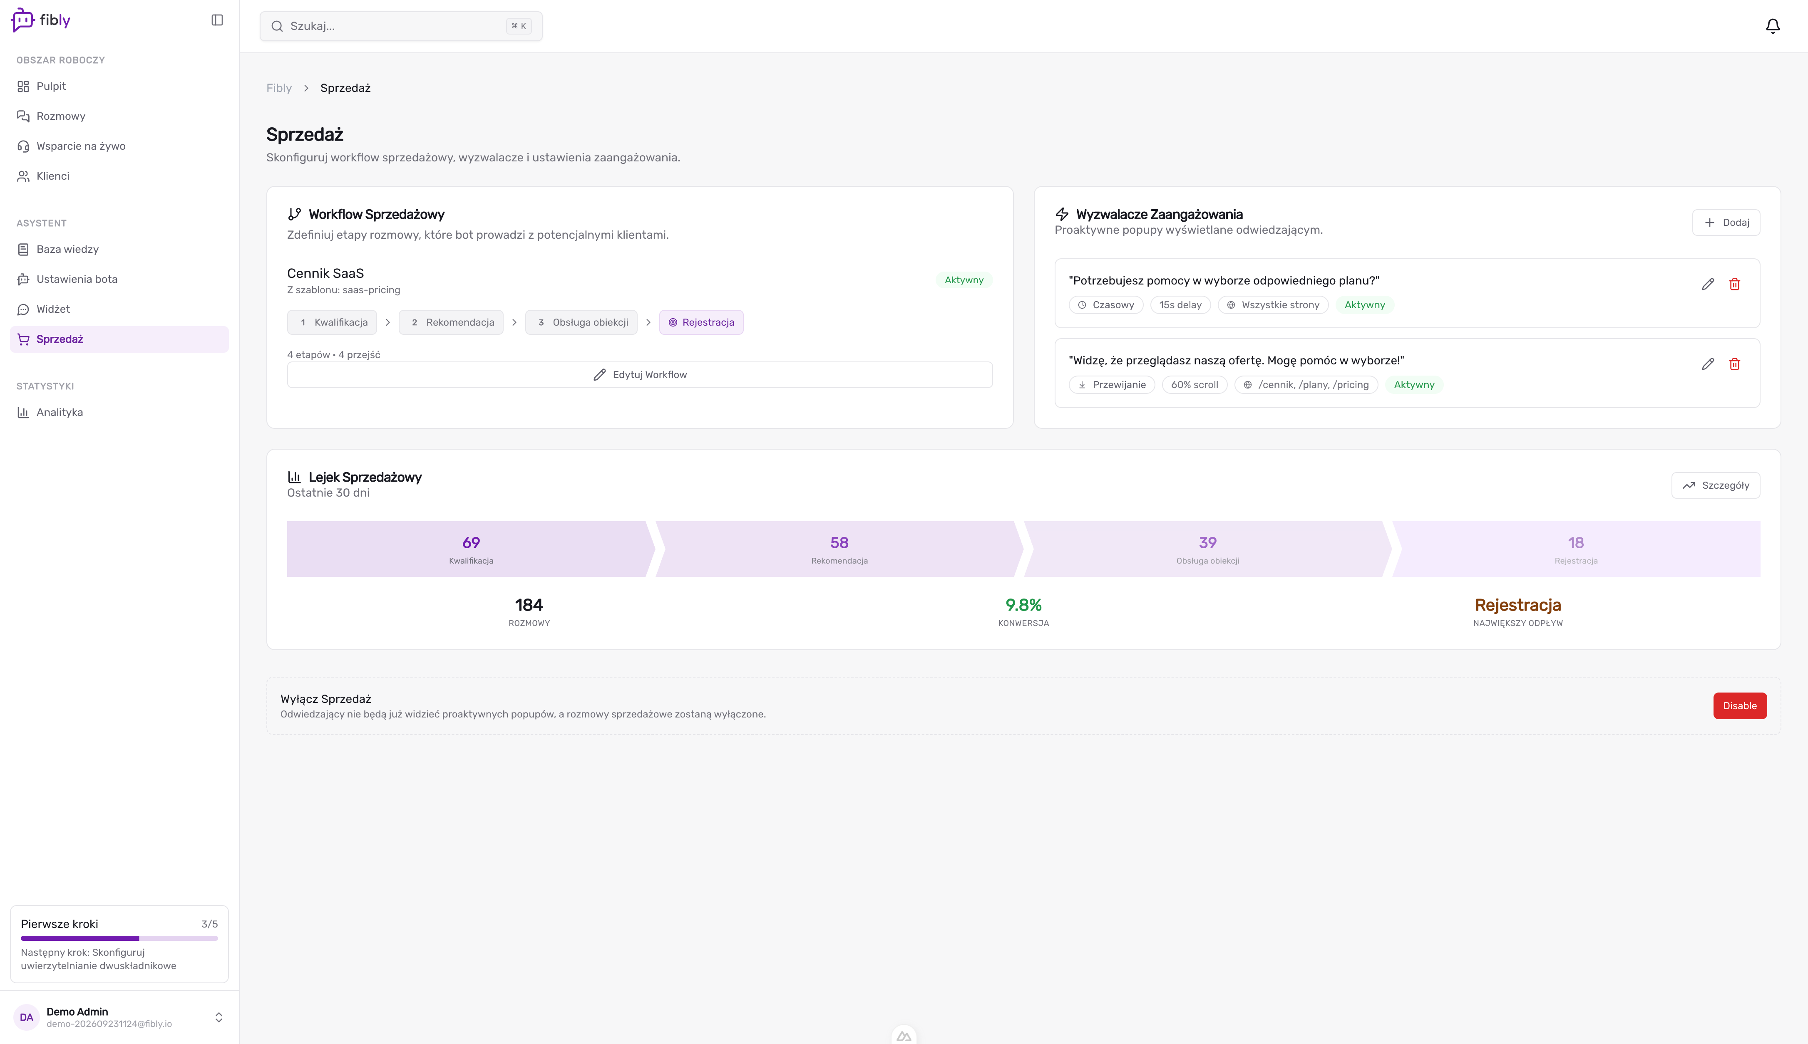
Task: Click the red Disable button
Action: point(1740,705)
